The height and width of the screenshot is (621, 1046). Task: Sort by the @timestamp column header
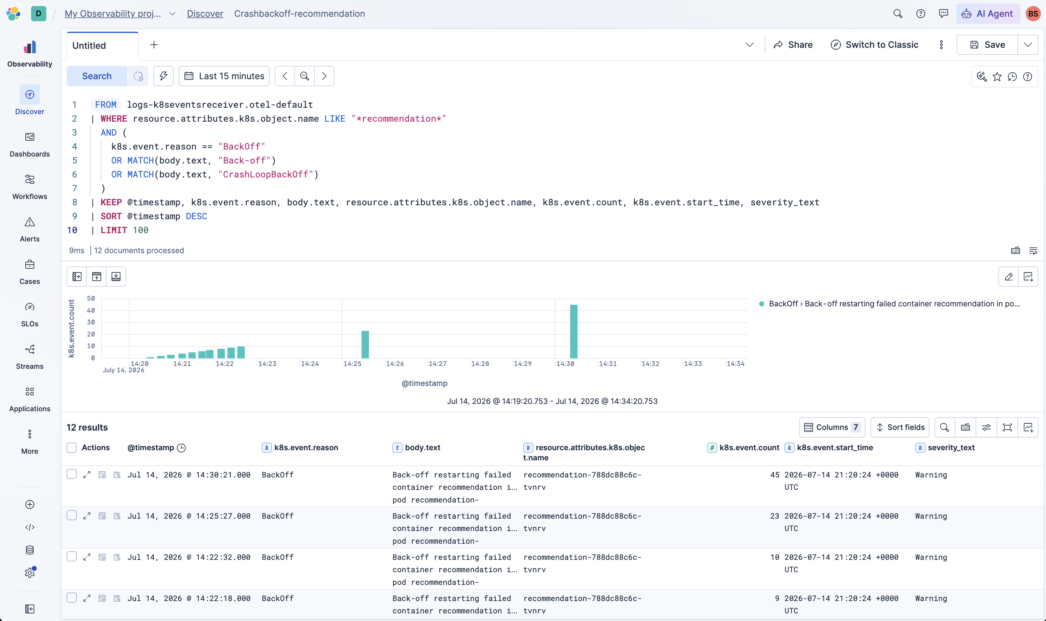[x=156, y=447]
